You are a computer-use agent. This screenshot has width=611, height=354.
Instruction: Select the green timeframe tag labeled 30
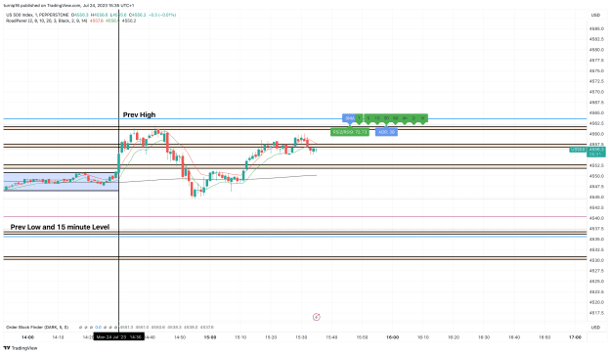386,118
